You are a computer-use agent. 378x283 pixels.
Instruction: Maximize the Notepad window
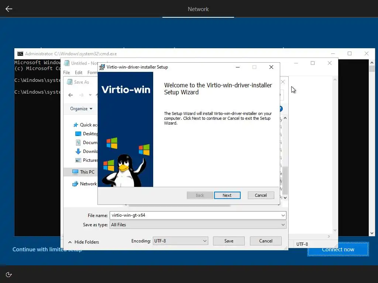click(x=313, y=63)
